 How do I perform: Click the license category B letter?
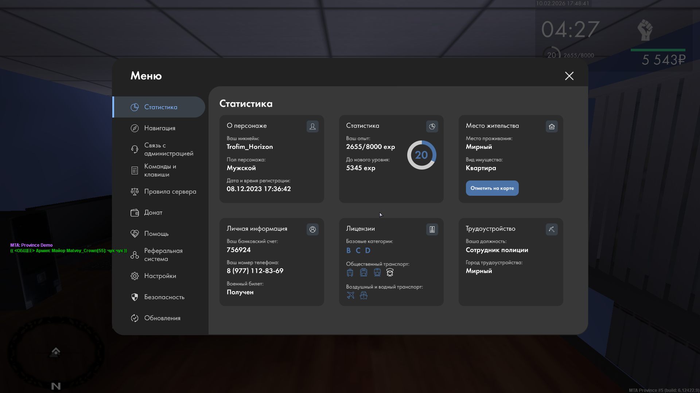(x=349, y=250)
